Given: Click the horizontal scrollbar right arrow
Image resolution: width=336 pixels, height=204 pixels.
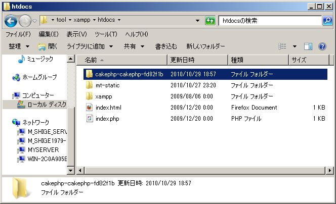Looking at the screenshot, I should (329, 171).
